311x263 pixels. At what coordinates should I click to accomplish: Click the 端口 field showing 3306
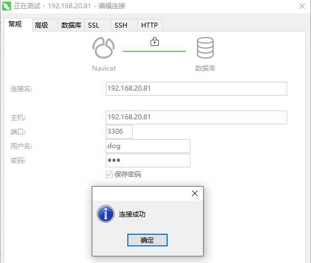(x=119, y=131)
